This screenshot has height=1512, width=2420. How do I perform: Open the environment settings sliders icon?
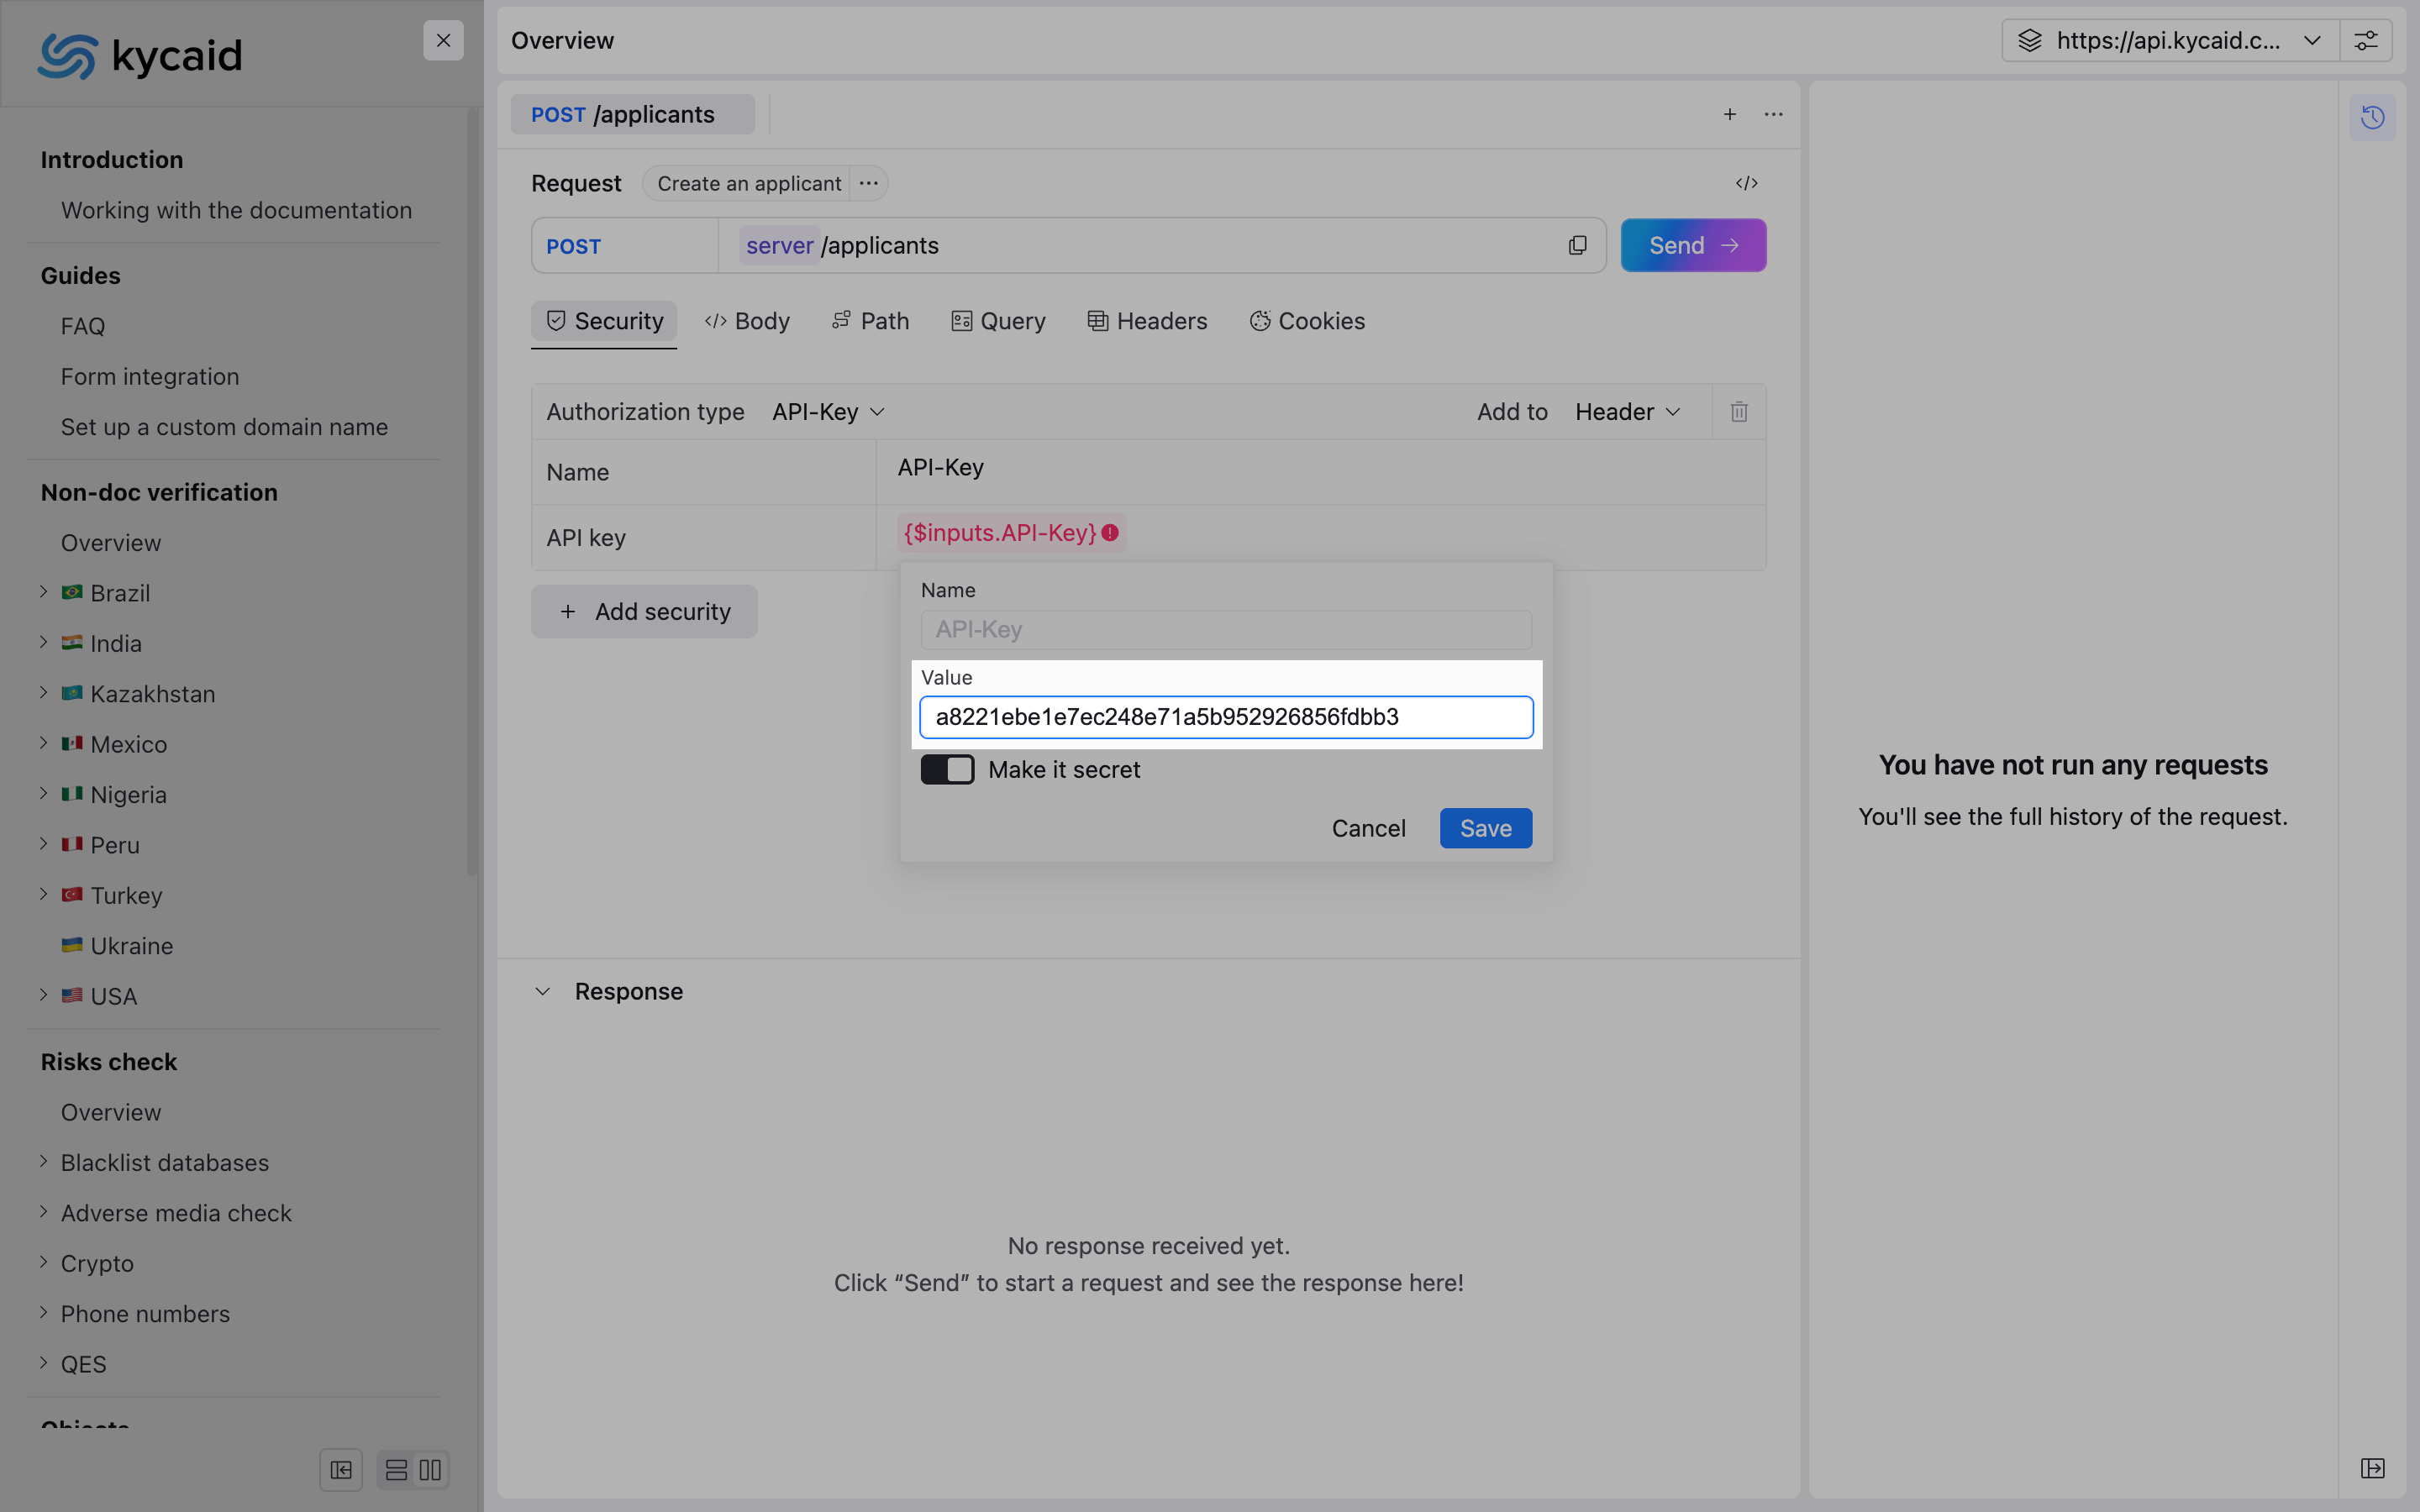tap(2365, 41)
